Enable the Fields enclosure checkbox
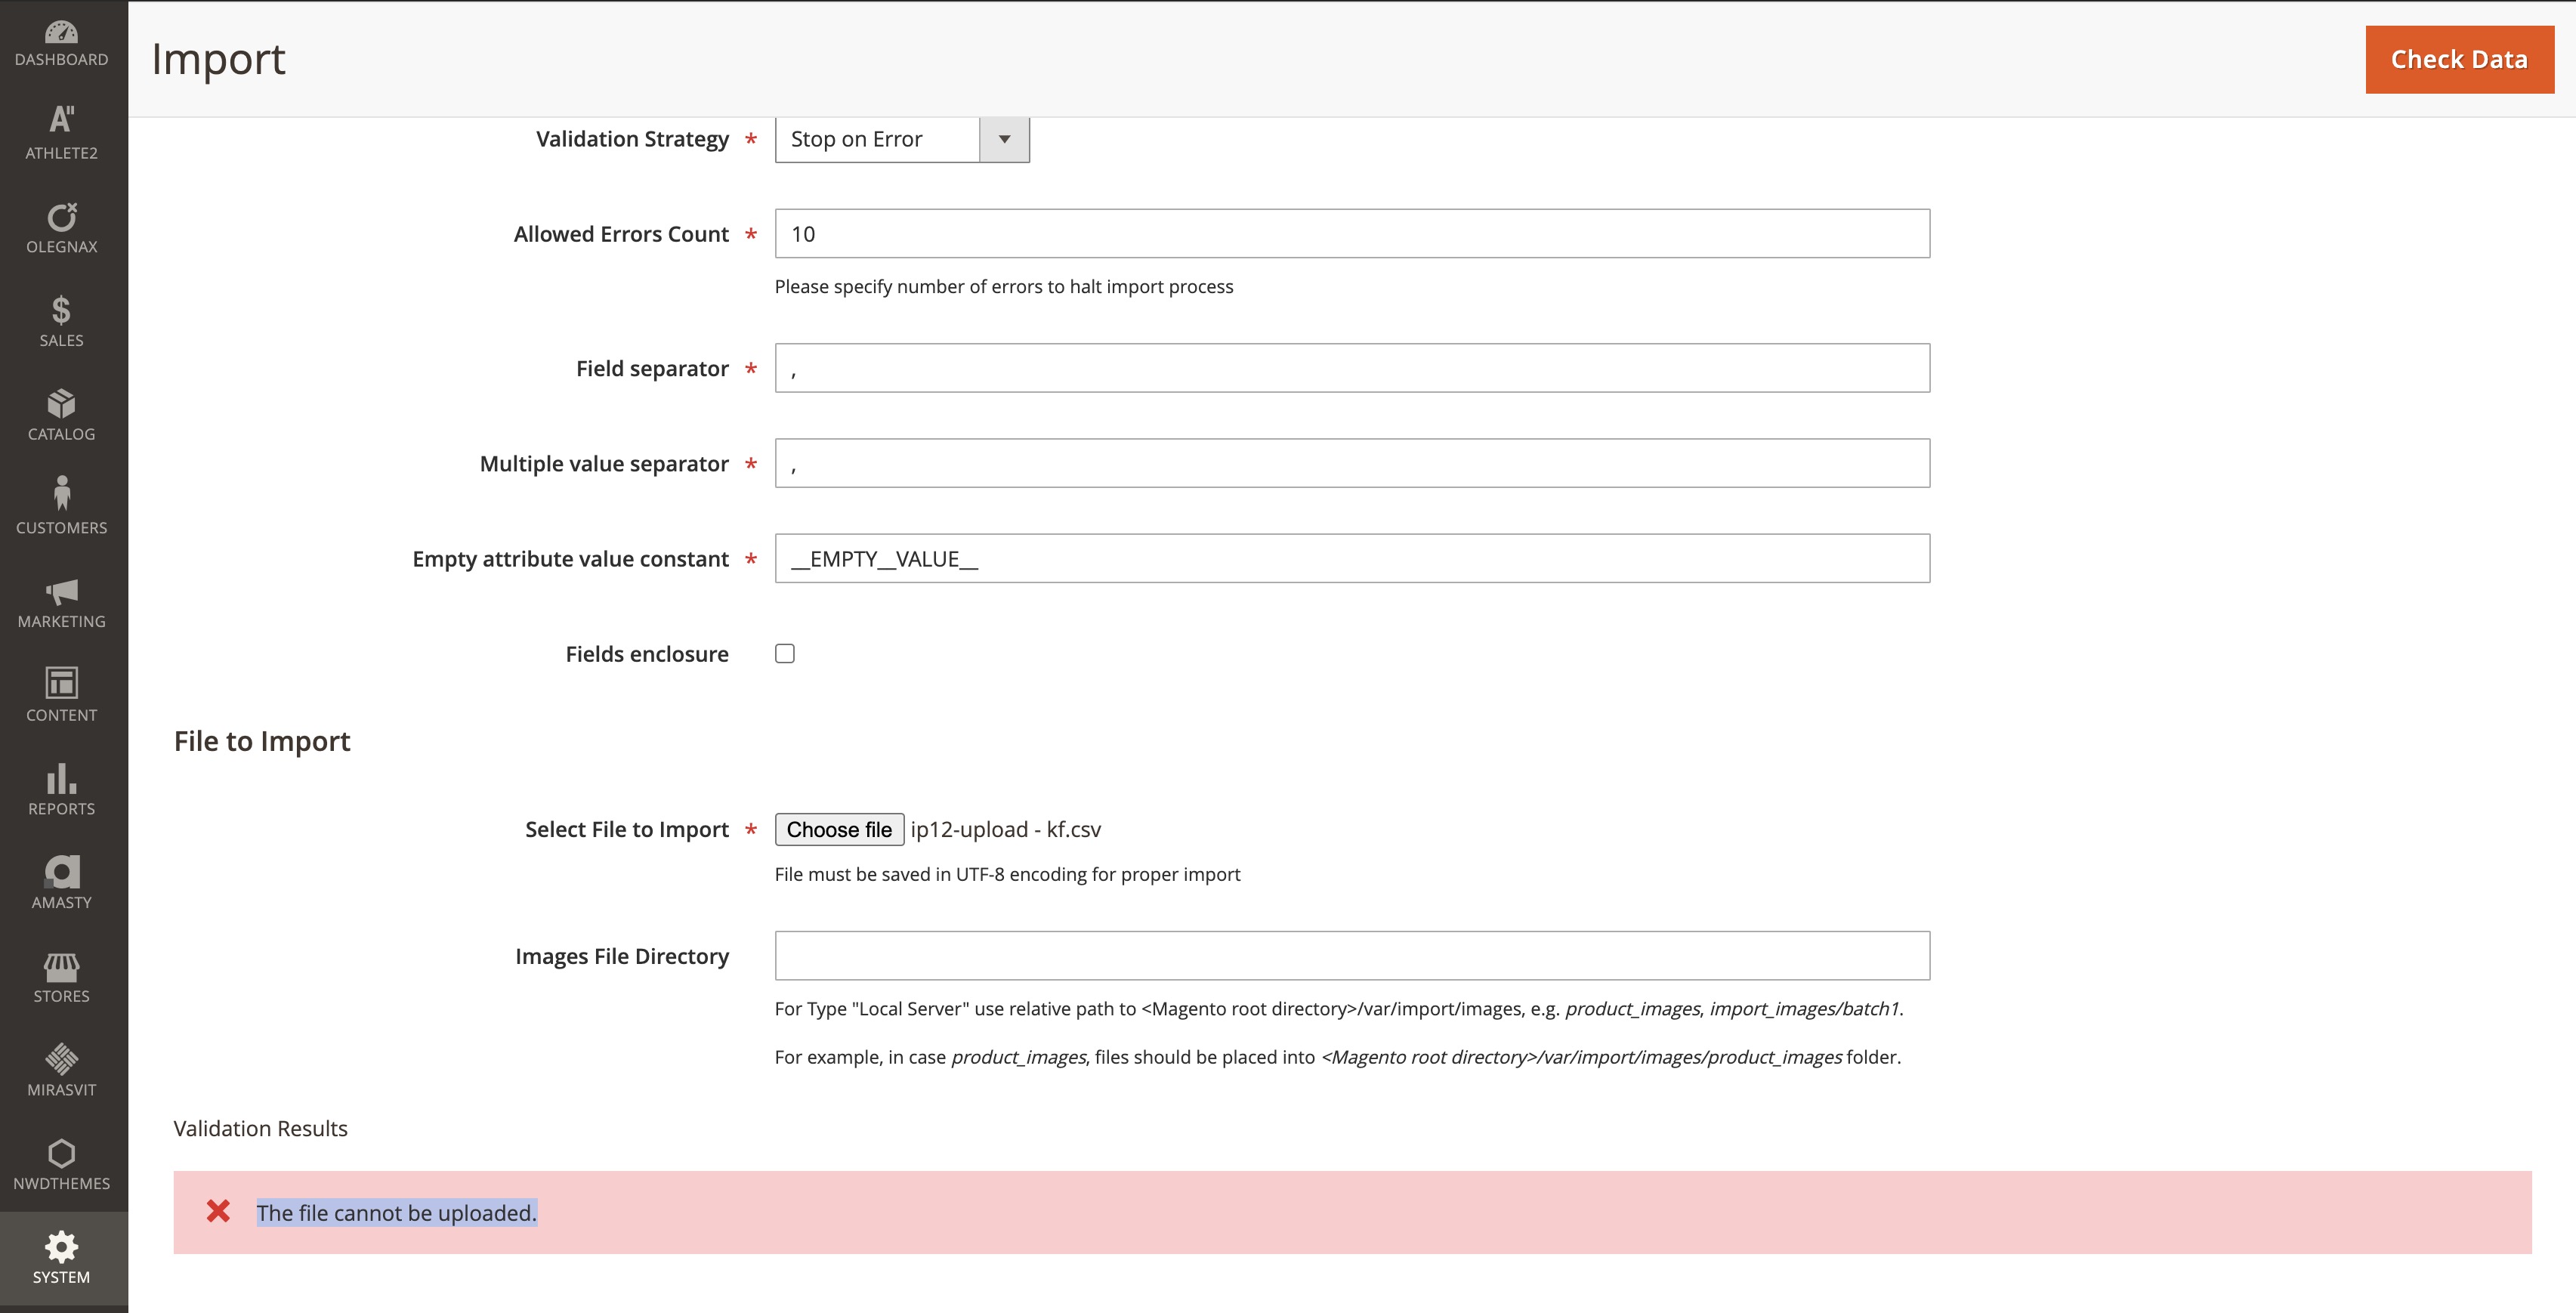This screenshot has width=2576, height=1313. [x=785, y=654]
